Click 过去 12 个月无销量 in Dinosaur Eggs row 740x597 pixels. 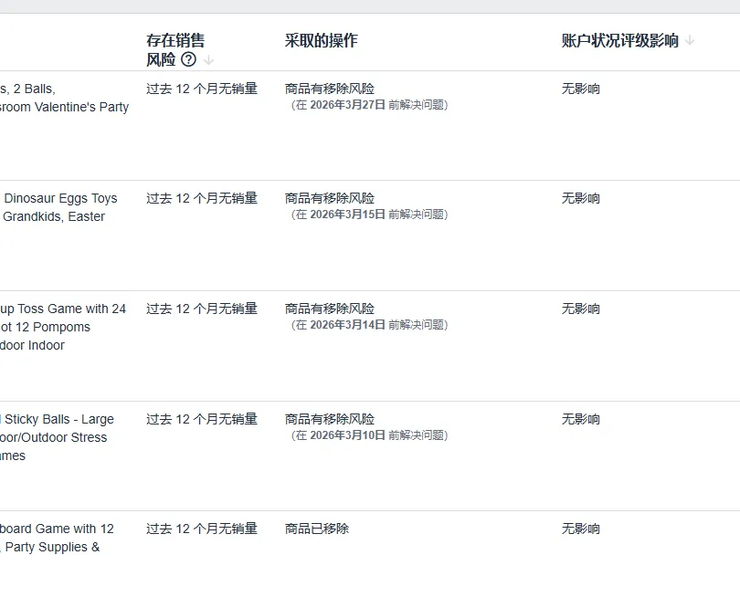(x=202, y=198)
